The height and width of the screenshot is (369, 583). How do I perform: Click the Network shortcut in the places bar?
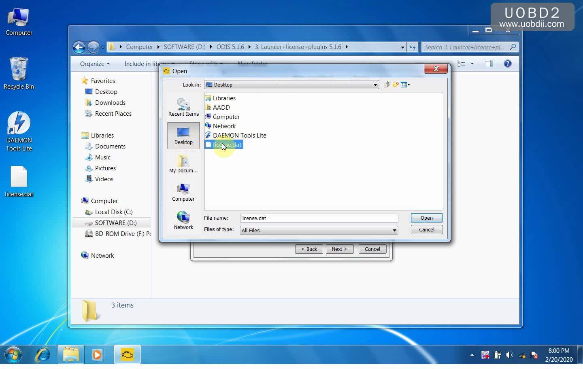click(183, 221)
